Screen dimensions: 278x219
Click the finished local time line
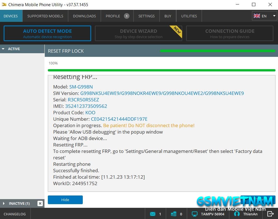[x=99, y=177]
